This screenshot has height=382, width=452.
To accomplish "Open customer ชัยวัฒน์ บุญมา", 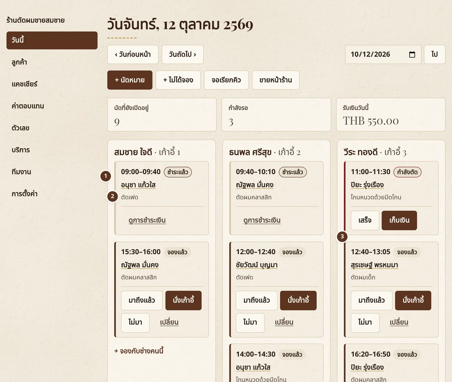I will (x=257, y=265).
